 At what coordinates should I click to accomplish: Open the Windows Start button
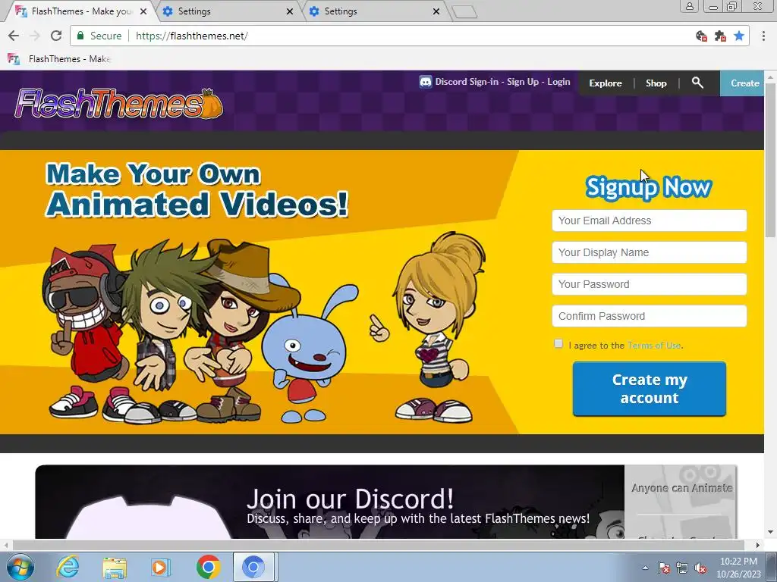[20, 567]
